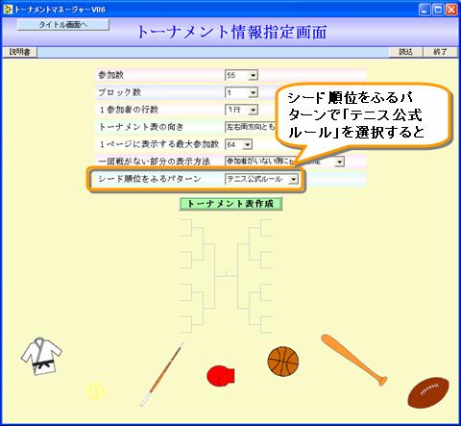This screenshot has width=461, height=426.
Task: Click the orange basketball icon
Action: pyautogui.click(x=283, y=362)
